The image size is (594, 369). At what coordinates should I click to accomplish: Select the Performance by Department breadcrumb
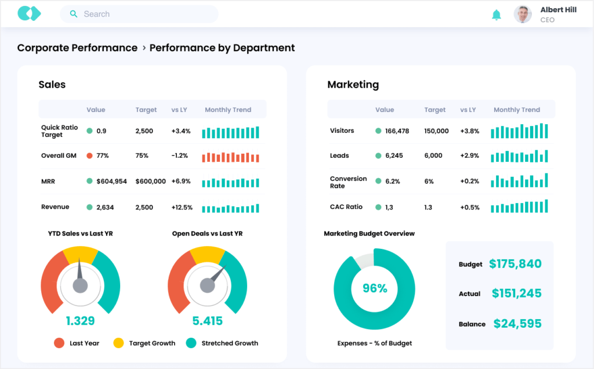(222, 48)
